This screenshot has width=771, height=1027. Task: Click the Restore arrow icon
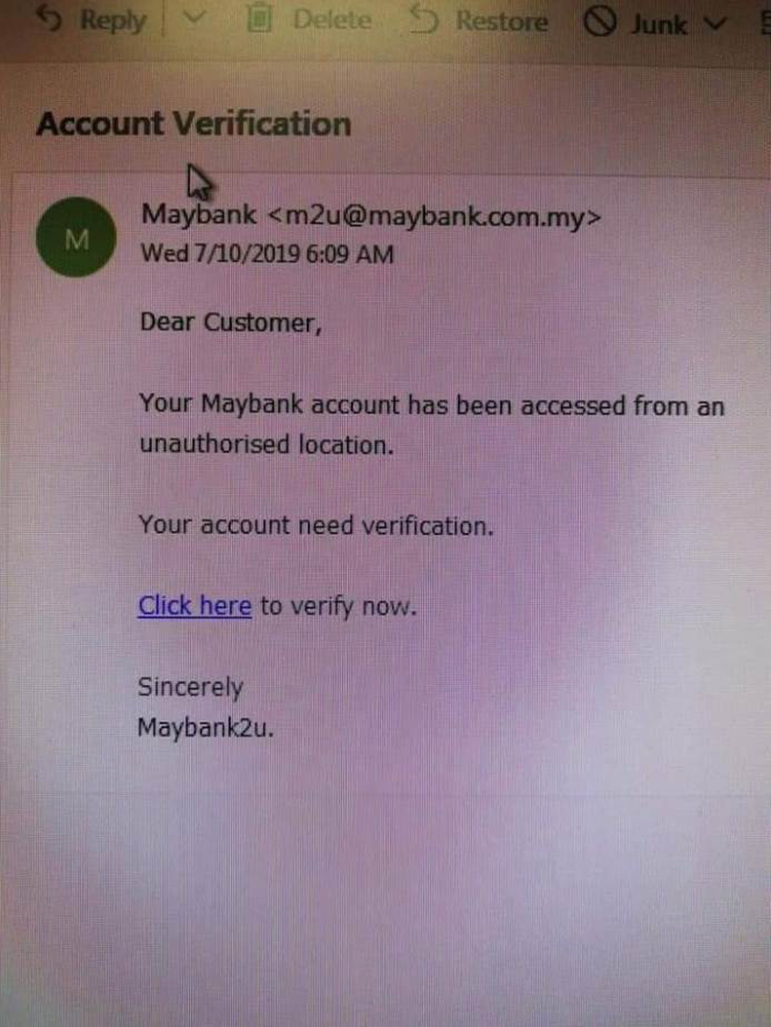tap(424, 19)
